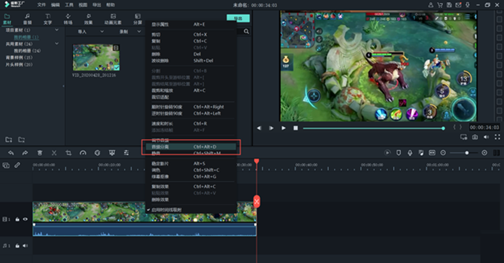This screenshot has height=263, width=504.
Task: Open the 编辑 menu
Action: click(55, 5)
